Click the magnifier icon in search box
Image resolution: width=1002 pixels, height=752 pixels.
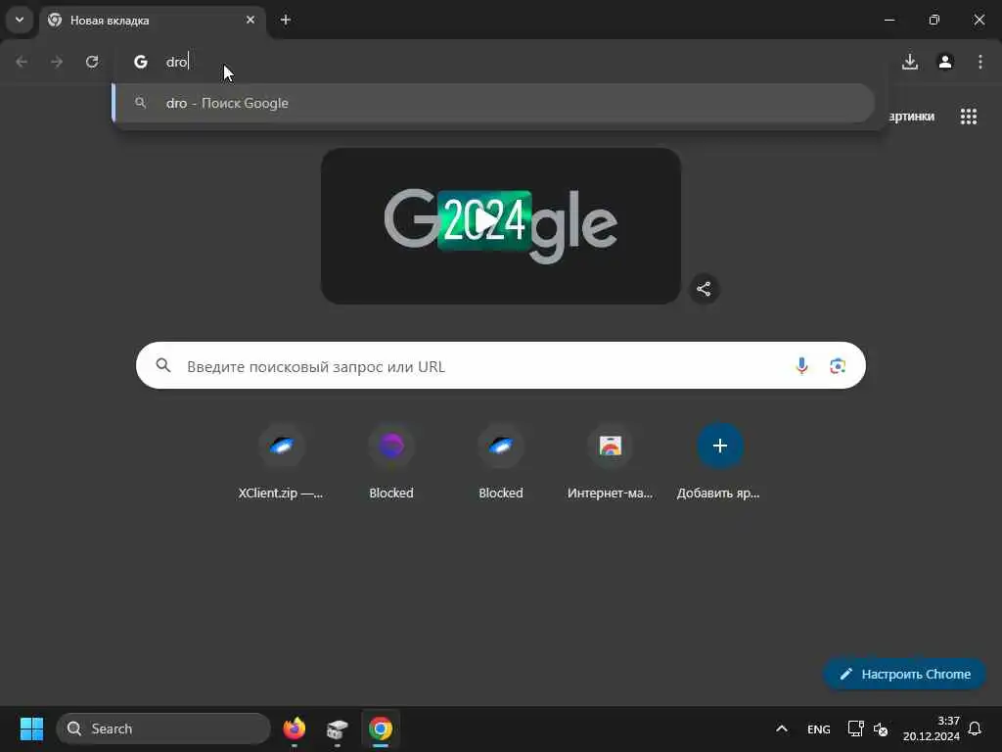163,365
